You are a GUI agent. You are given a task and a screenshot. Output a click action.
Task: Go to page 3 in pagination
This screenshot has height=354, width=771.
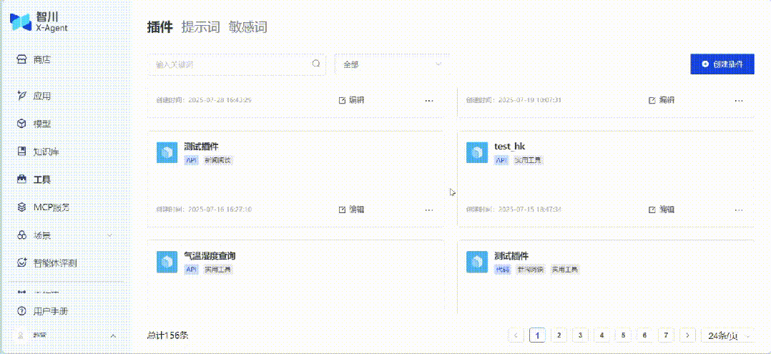point(580,335)
